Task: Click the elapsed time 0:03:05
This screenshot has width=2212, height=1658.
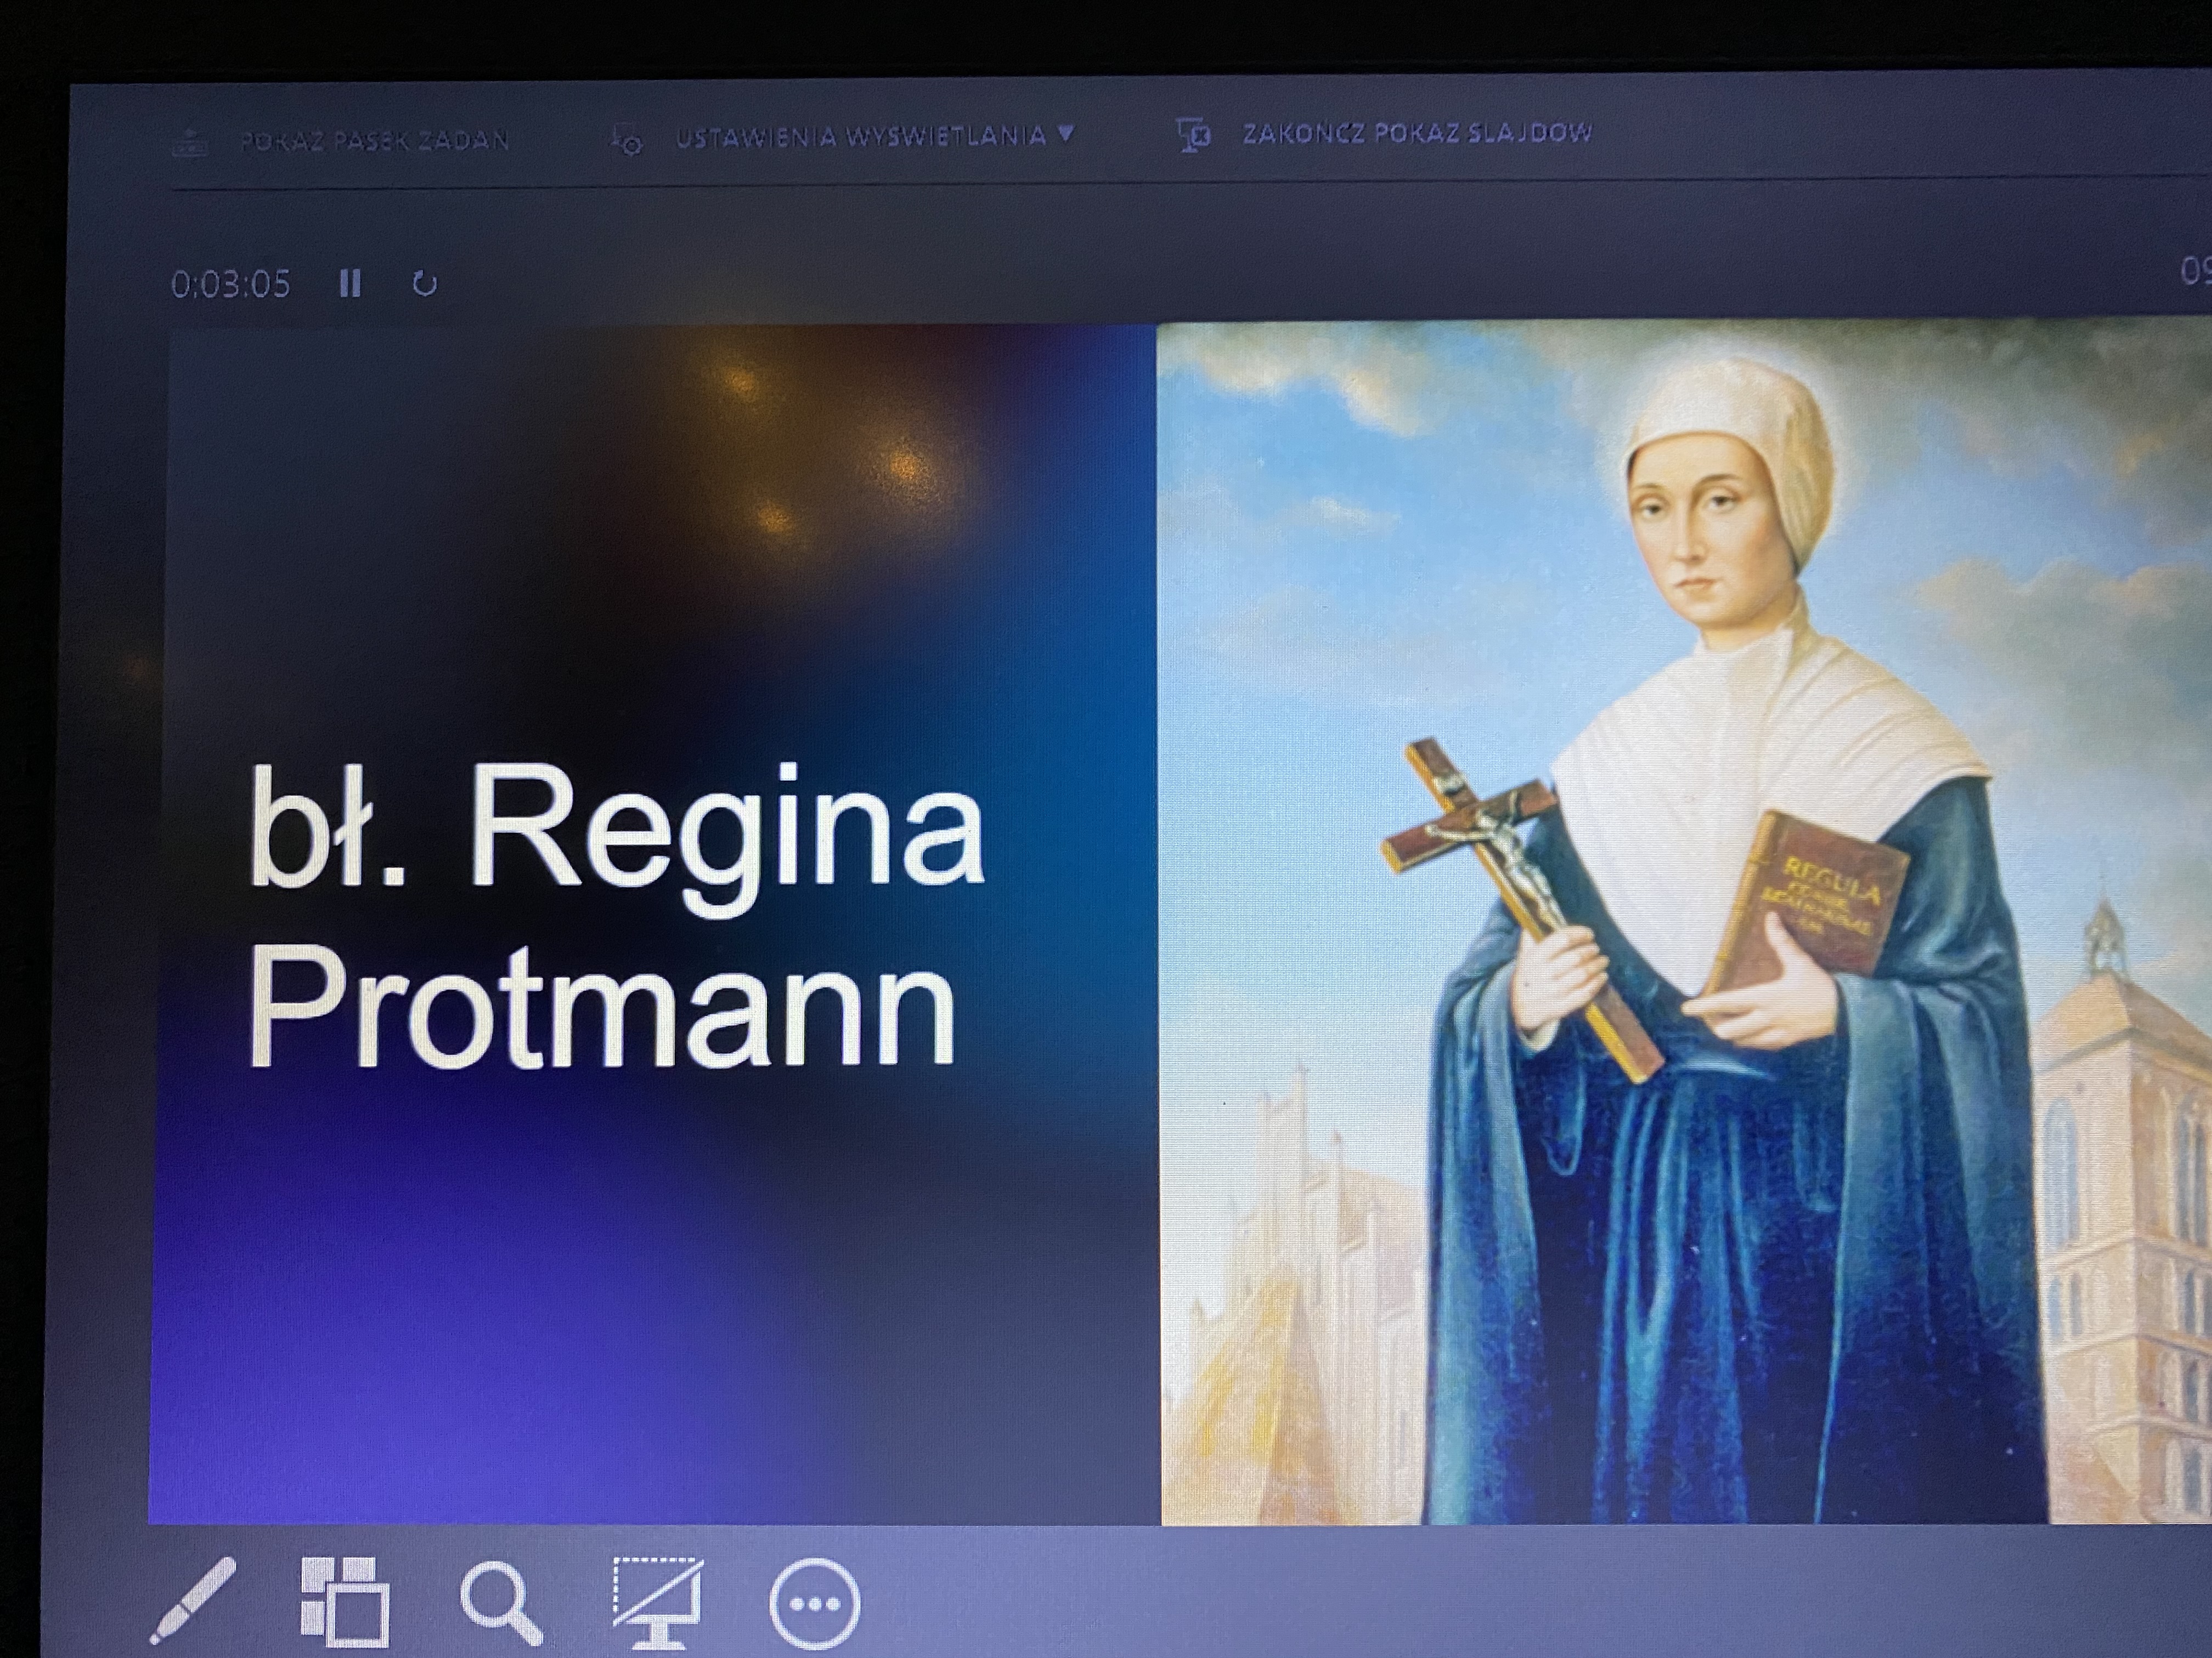Action: click(x=231, y=285)
